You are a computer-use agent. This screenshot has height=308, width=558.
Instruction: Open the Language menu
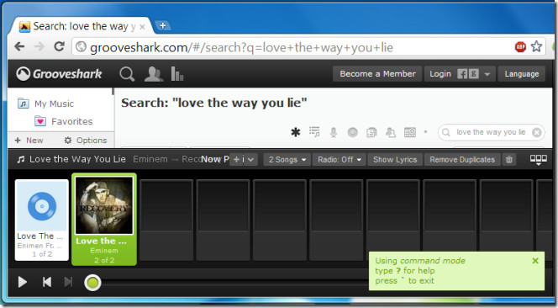tap(521, 74)
